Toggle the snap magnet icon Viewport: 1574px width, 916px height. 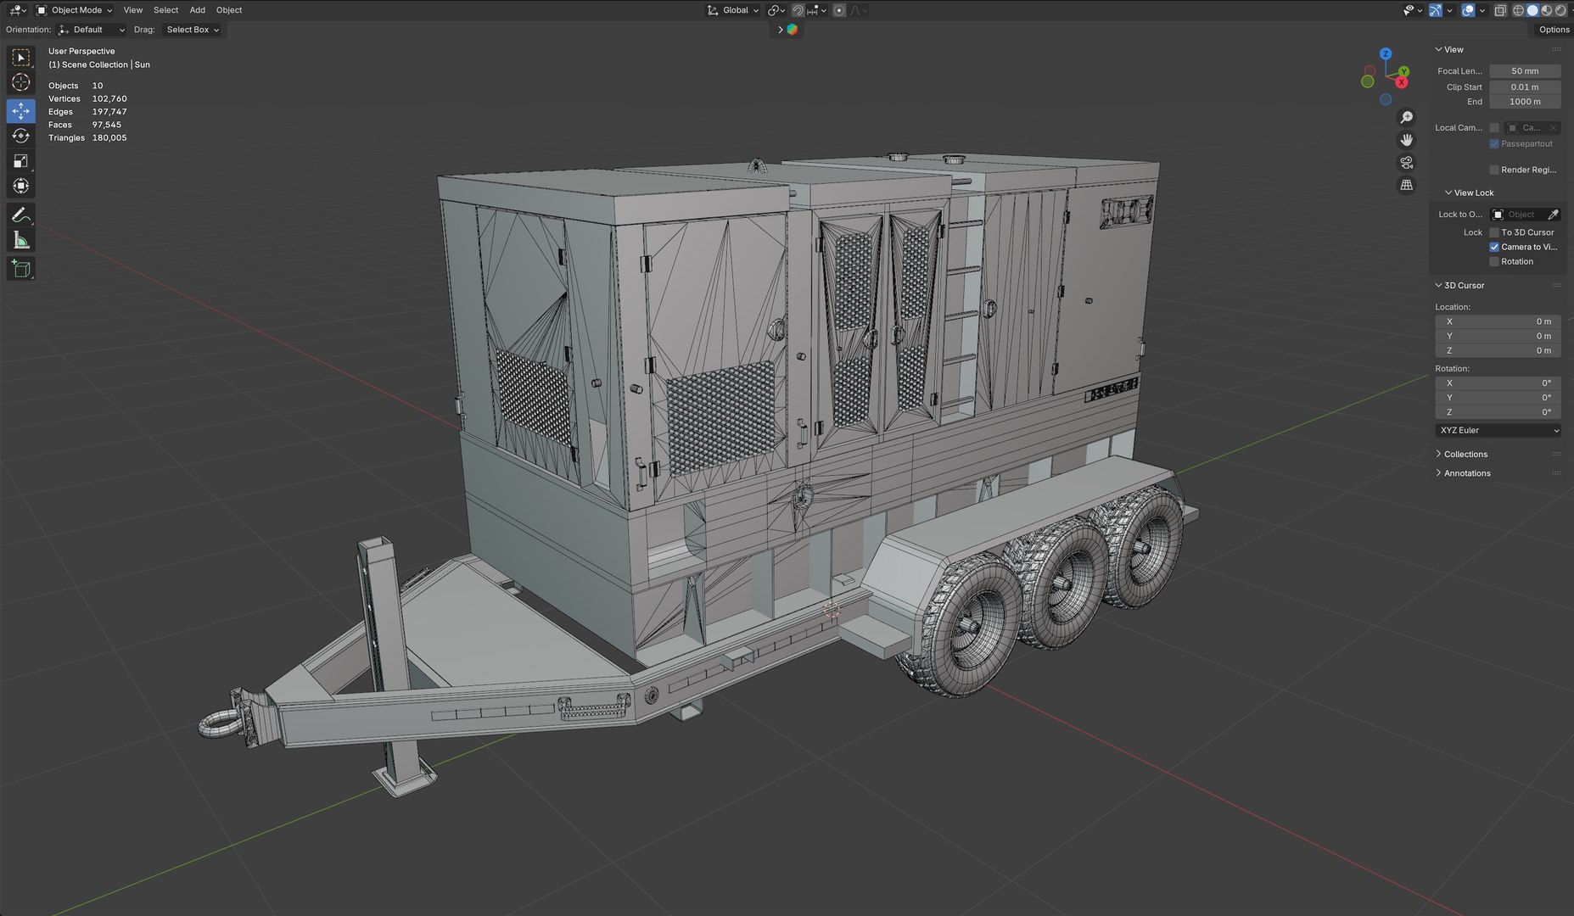(x=798, y=10)
